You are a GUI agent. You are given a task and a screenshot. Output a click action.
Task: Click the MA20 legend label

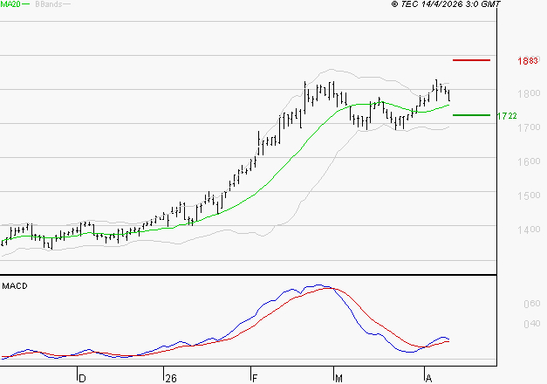tap(10, 4)
